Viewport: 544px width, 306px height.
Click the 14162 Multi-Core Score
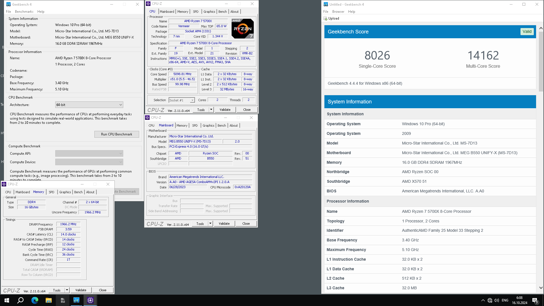(483, 56)
